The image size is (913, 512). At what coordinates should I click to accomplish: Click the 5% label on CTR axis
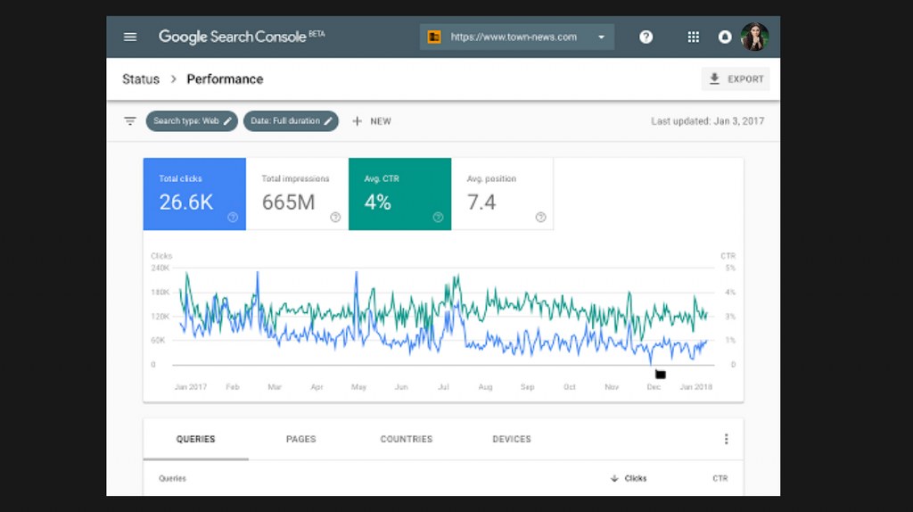coord(730,268)
